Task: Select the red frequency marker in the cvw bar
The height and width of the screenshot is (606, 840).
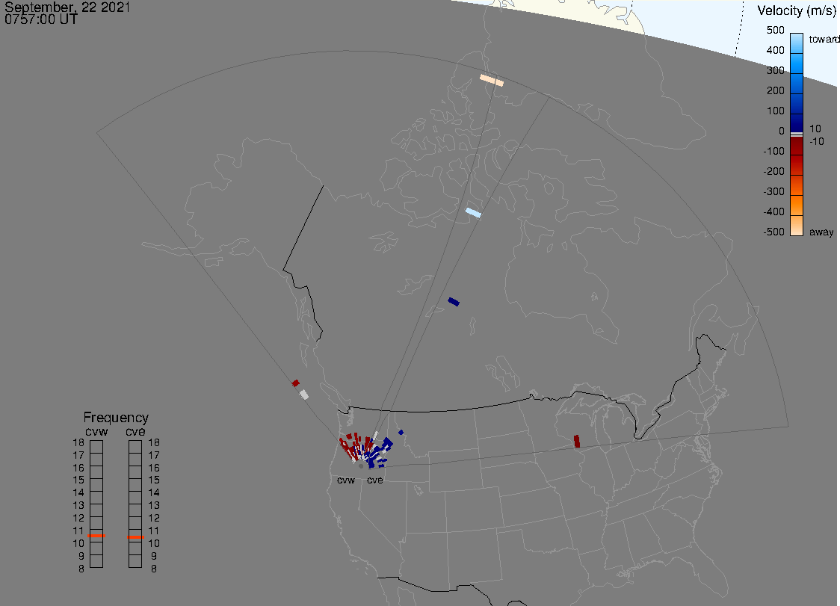Action: coord(96,536)
